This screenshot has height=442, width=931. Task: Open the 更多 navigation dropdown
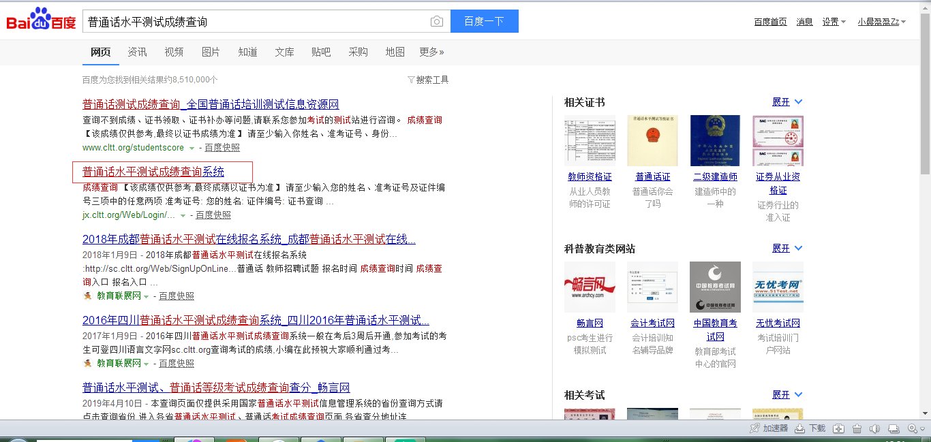click(x=430, y=52)
